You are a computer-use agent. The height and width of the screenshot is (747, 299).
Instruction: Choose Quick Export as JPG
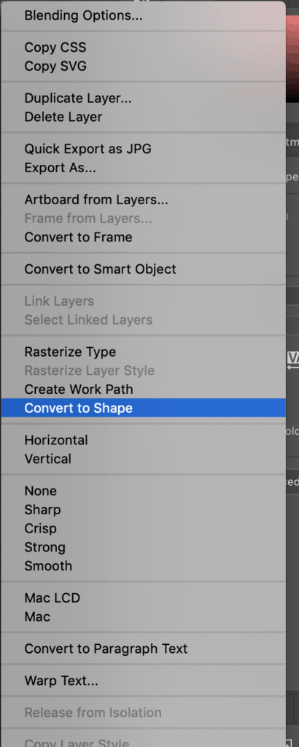(x=143, y=149)
